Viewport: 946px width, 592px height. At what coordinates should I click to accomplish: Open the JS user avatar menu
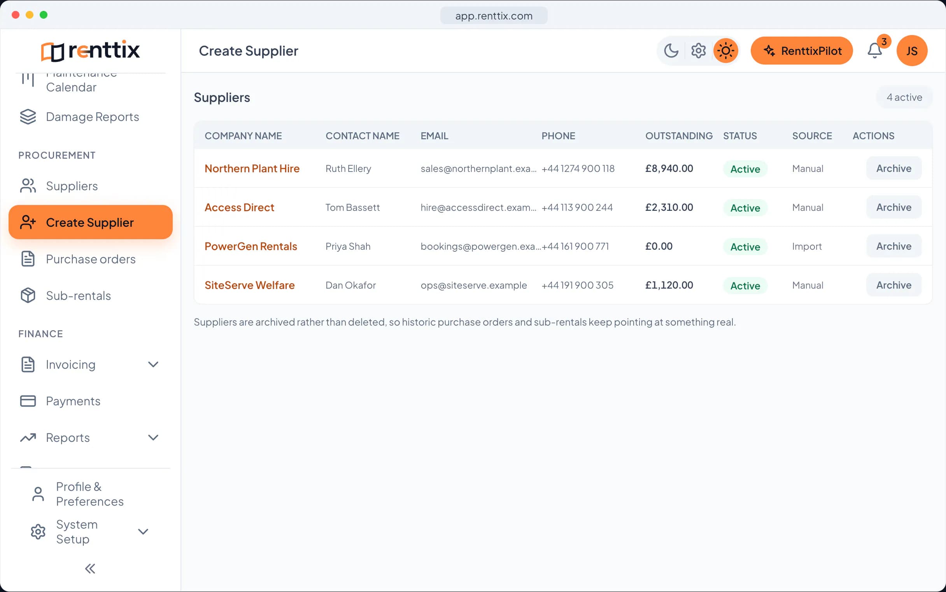click(911, 51)
